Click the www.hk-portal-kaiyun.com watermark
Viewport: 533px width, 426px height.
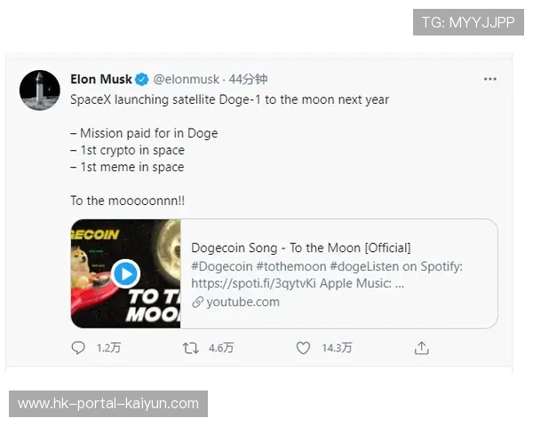point(108,404)
